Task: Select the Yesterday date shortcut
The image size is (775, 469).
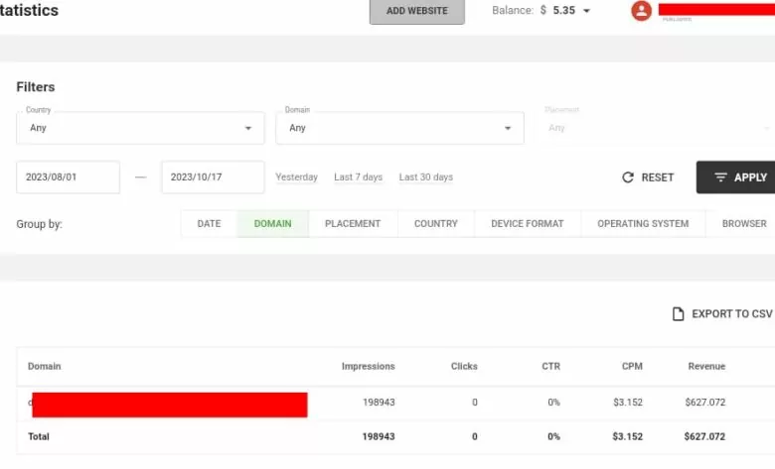Action: 296,177
